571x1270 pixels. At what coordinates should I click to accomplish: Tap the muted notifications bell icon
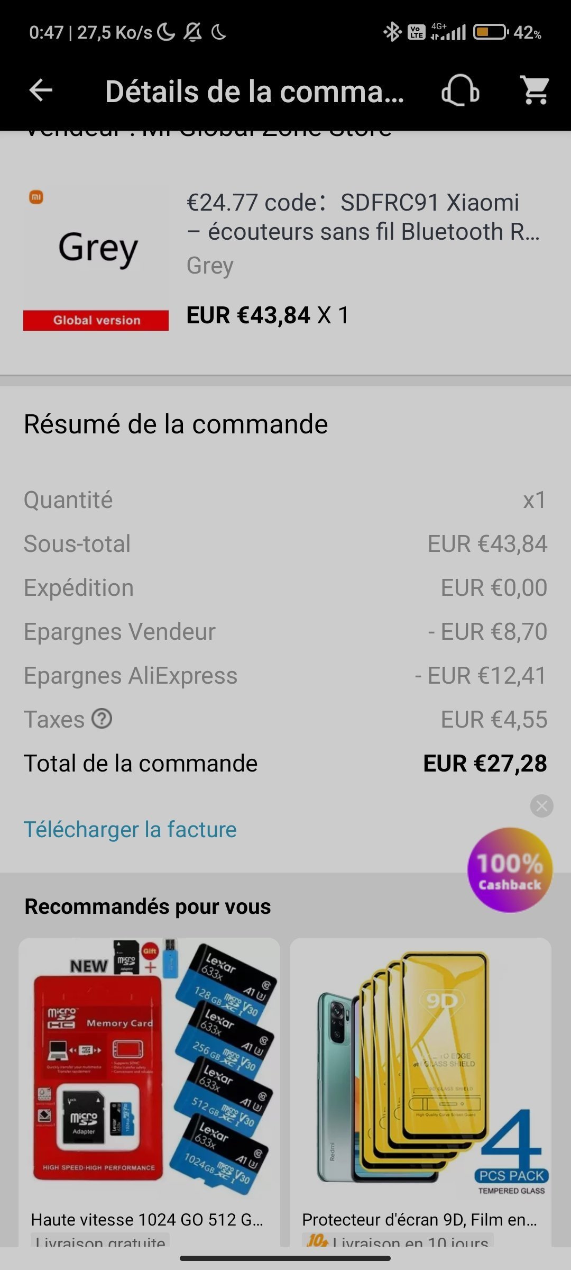[x=192, y=33]
